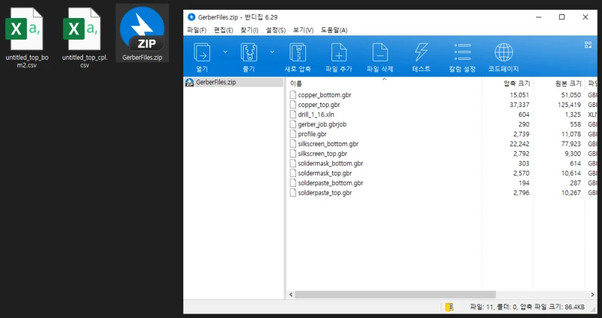This screenshot has height=318, width=602.
Task: Click the Open (열기) toolbar icon
Action: point(202,52)
